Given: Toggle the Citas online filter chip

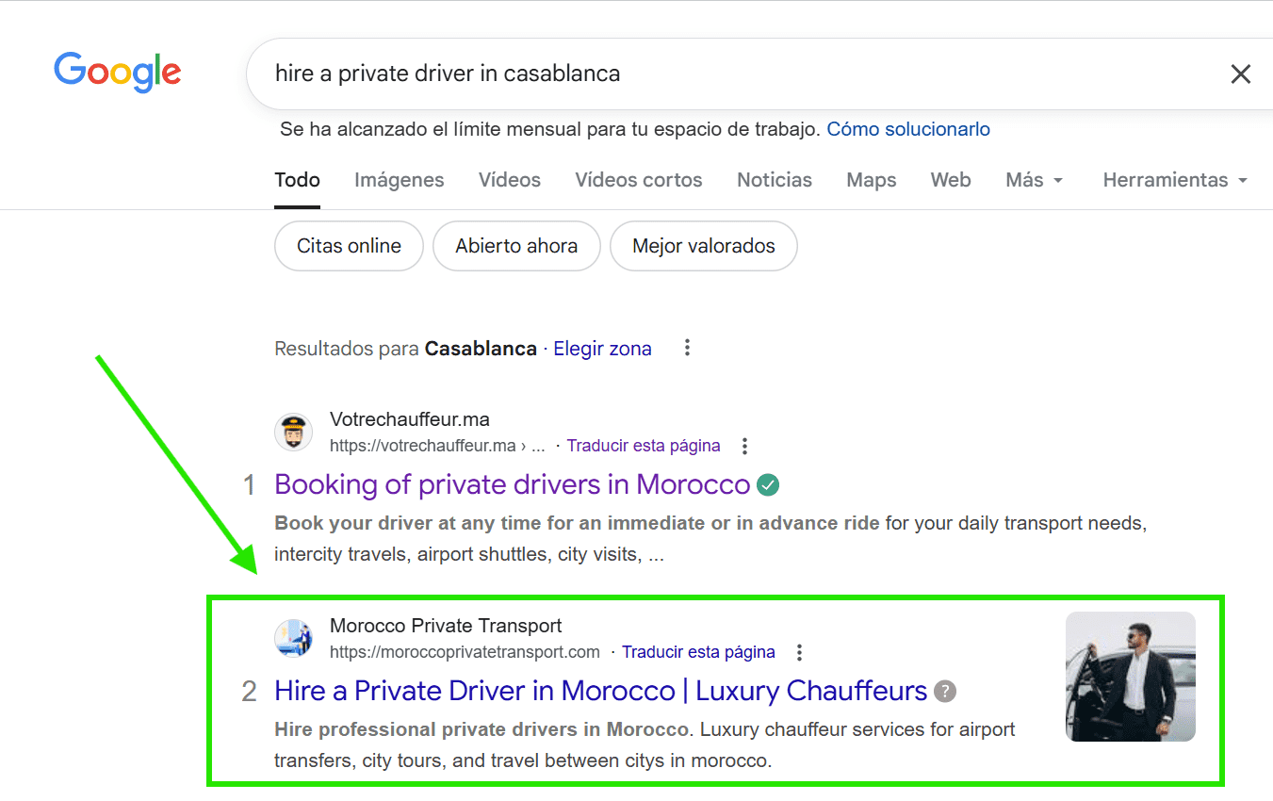Looking at the screenshot, I should [349, 246].
